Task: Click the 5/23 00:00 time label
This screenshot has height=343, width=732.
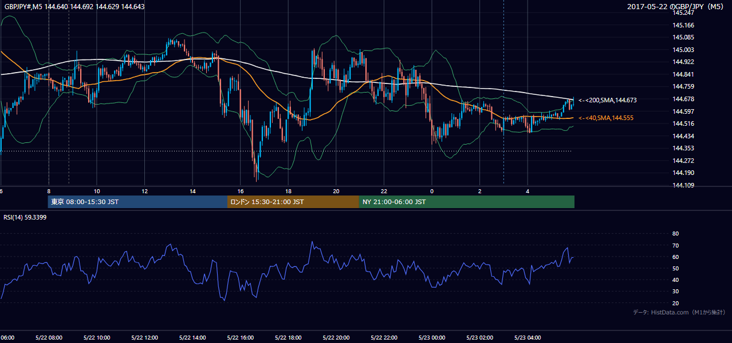Action: (432, 337)
